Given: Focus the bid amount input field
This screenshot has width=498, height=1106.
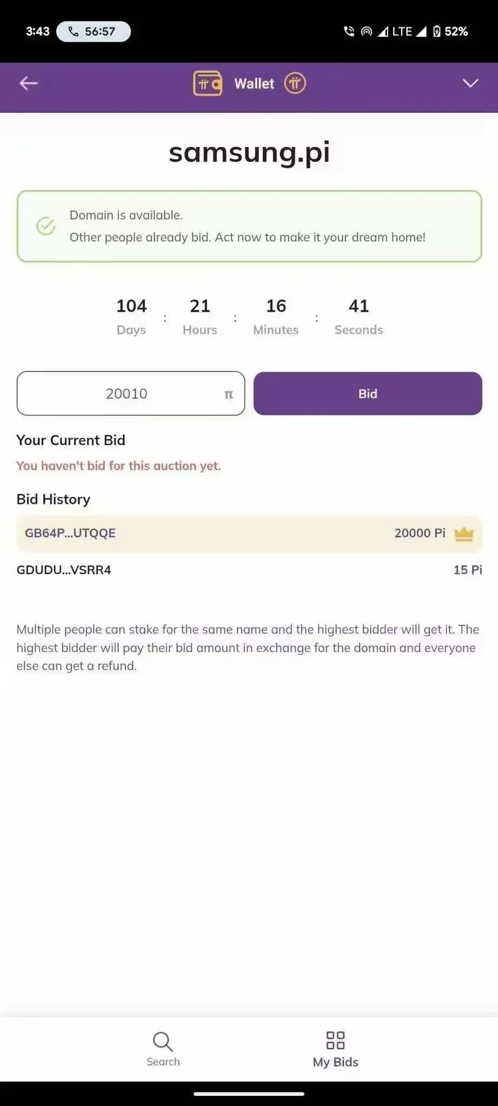Looking at the screenshot, I should [x=131, y=393].
